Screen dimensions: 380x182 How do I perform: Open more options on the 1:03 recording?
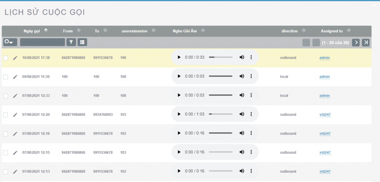(251, 114)
